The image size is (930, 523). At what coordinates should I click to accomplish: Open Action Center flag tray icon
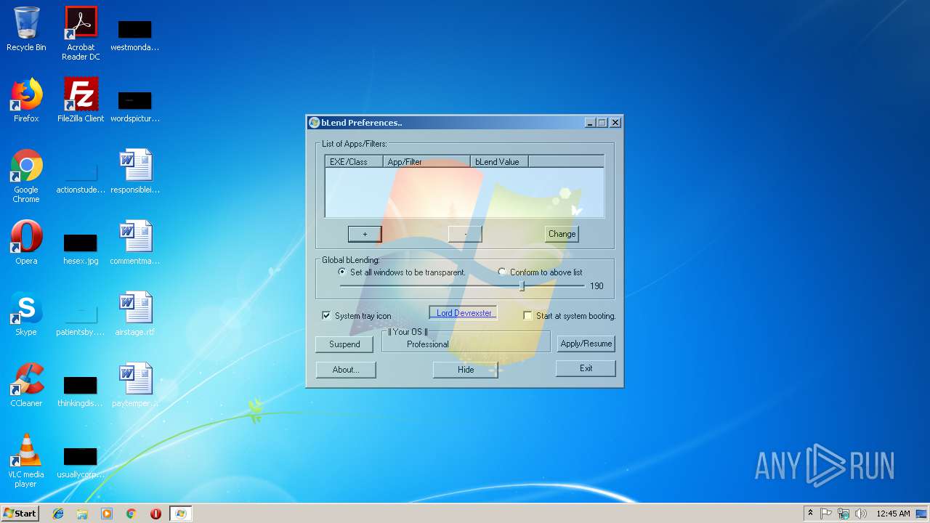pyautogui.click(x=826, y=514)
